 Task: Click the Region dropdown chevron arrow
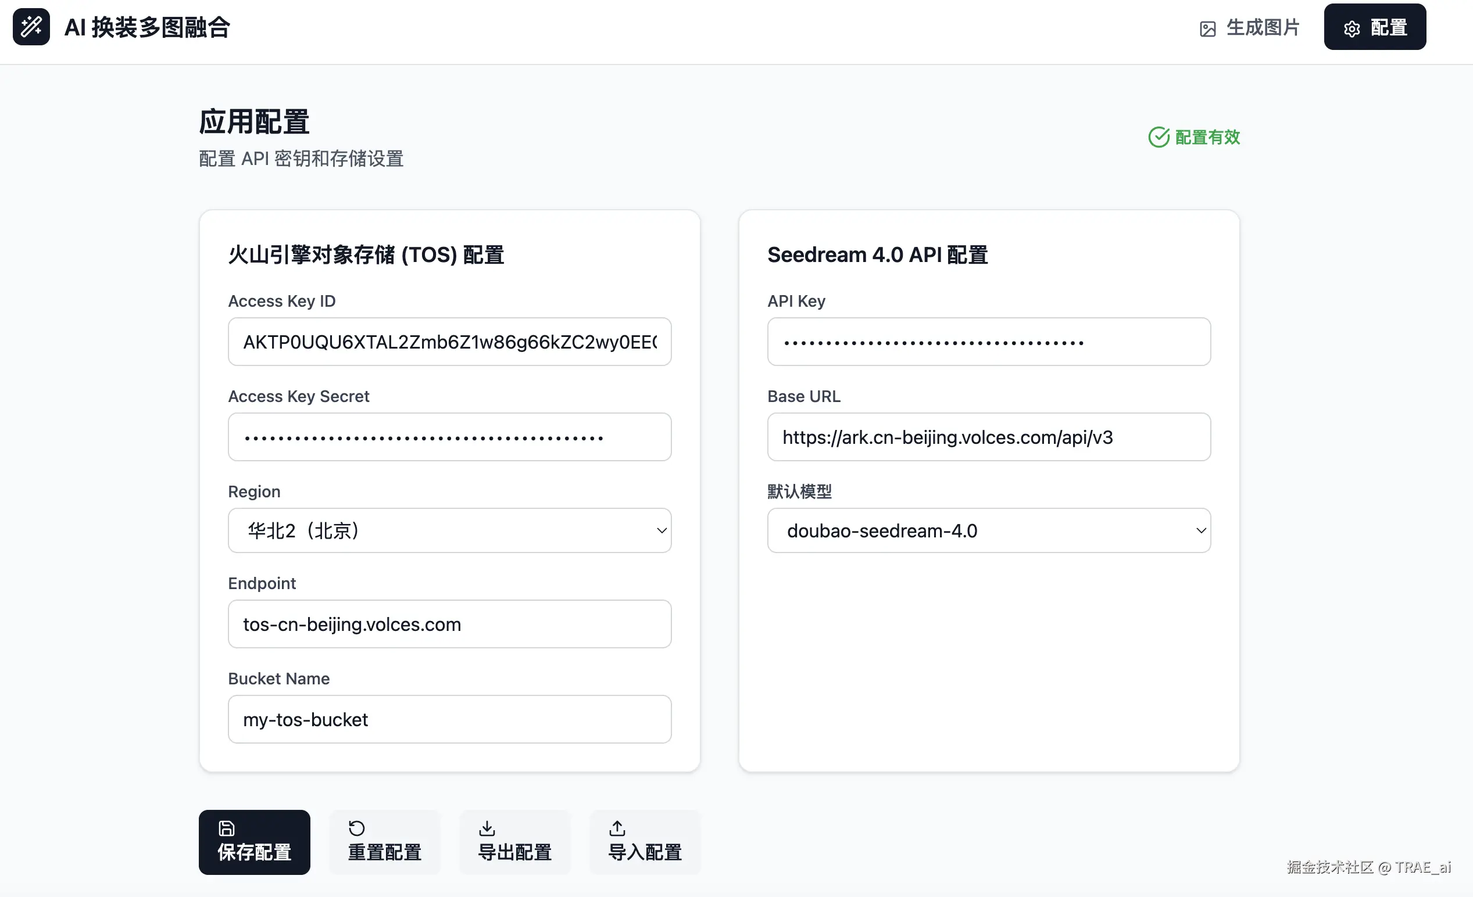(661, 530)
